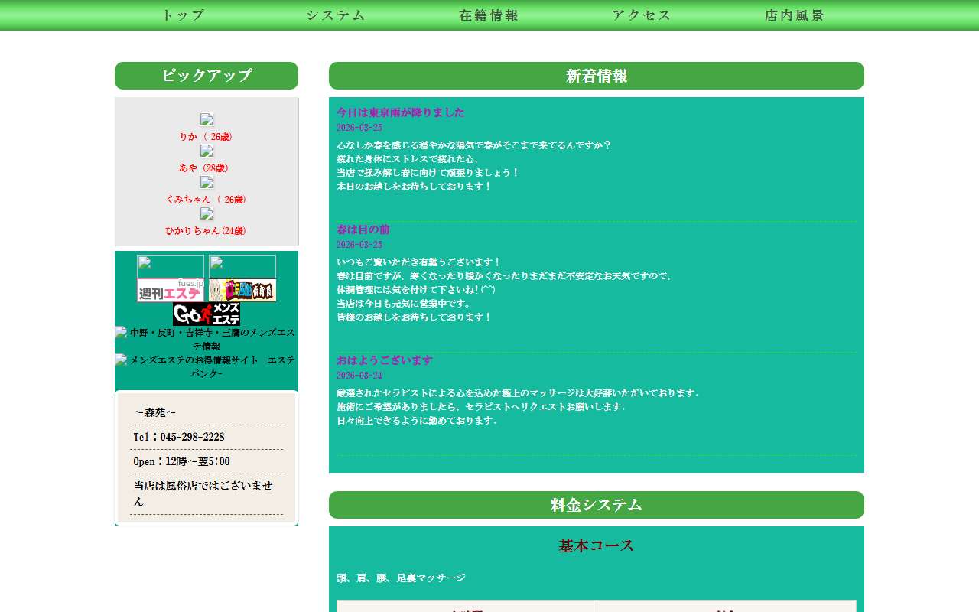Screen dimensions: 979x612
Task: Switch to the アクセス tab
Action: [x=641, y=15]
